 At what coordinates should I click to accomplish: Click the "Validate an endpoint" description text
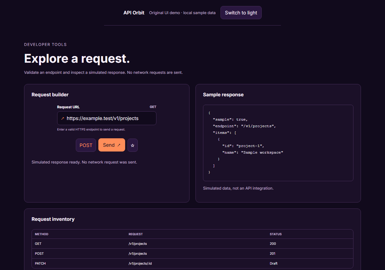(103, 72)
